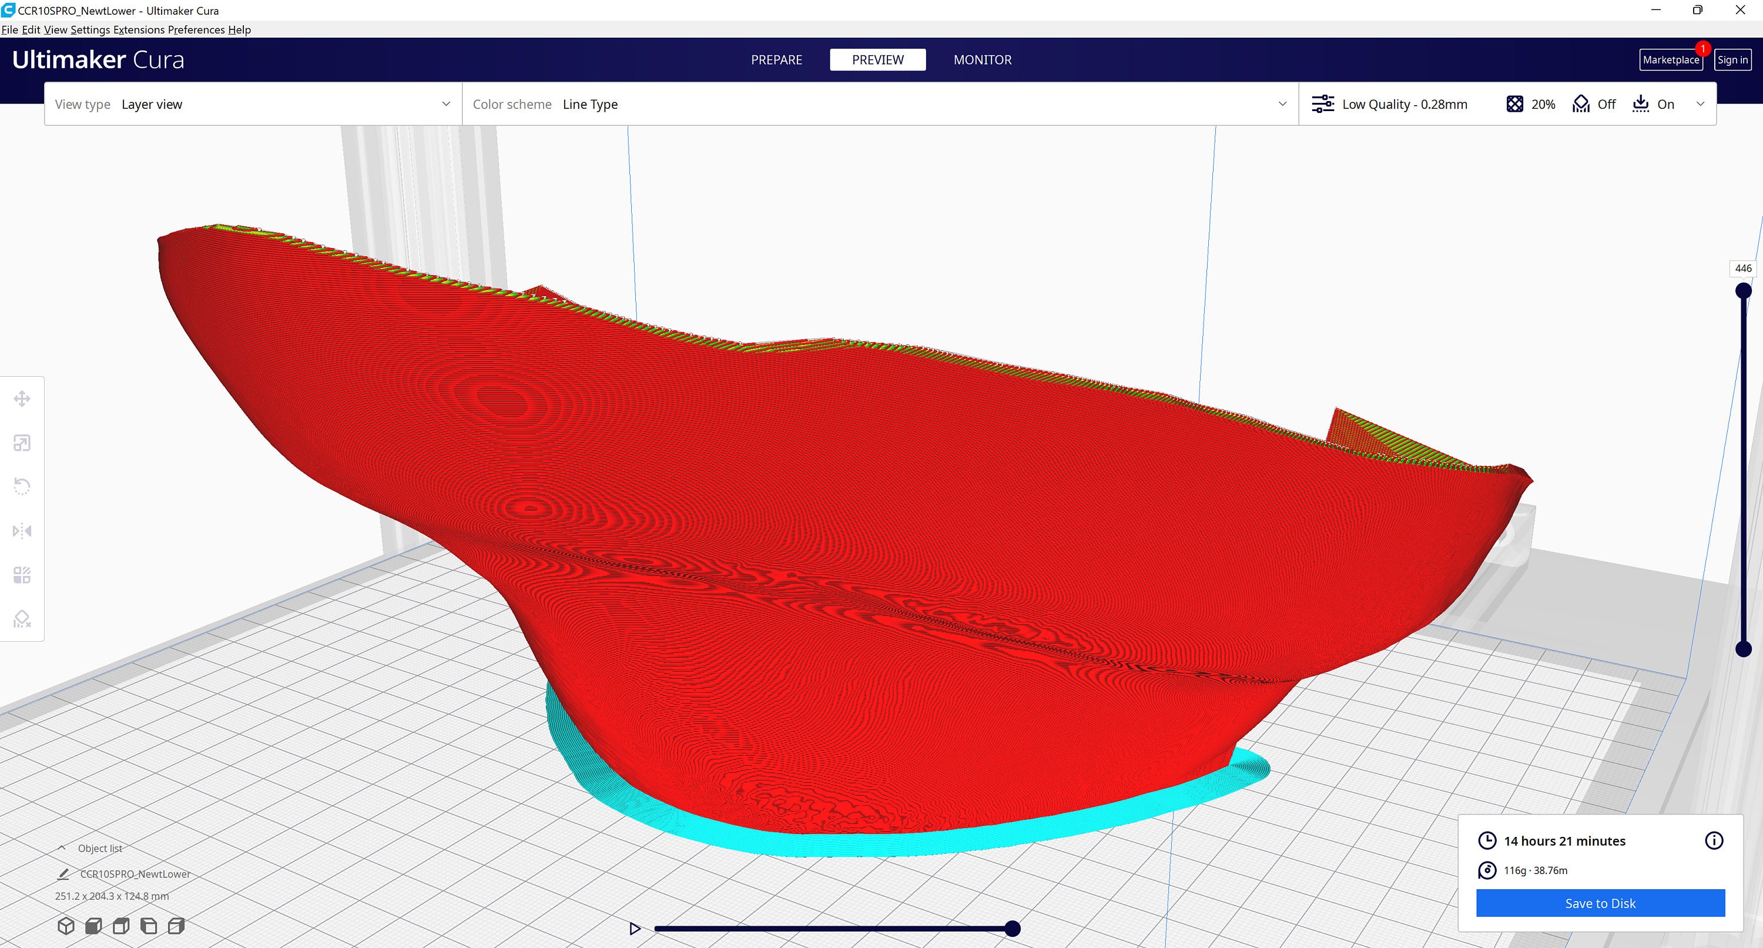Select the Rotate tool

22,486
